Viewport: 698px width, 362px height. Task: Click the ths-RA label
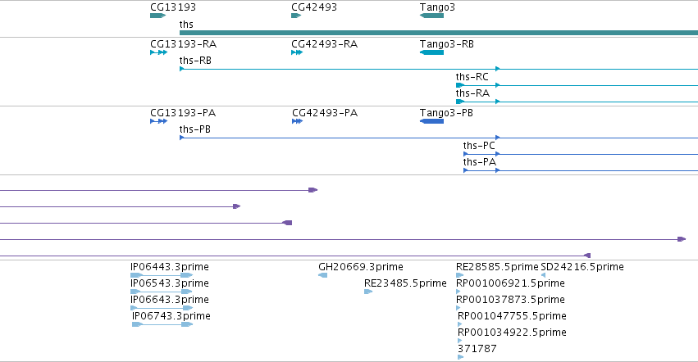pyautogui.click(x=472, y=93)
